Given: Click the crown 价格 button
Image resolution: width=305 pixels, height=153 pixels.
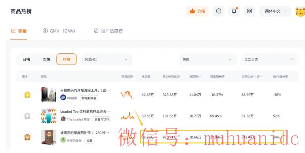Looking at the screenshot, I should [x=197, y=11].
